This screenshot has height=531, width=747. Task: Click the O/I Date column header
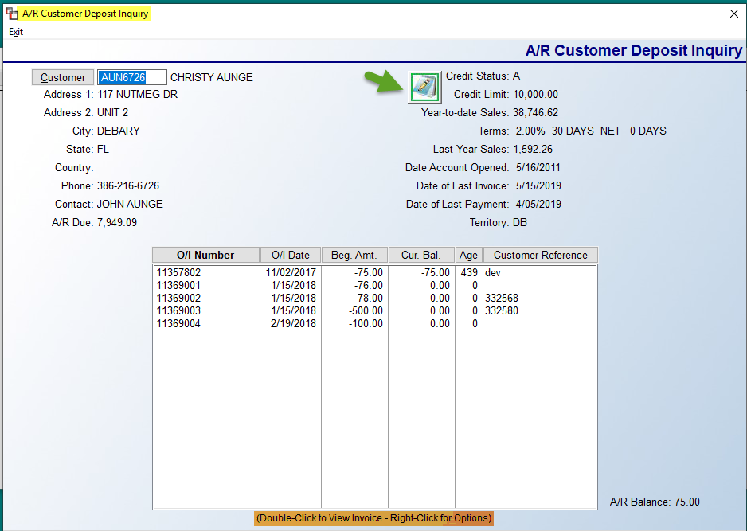click(291, 255)
